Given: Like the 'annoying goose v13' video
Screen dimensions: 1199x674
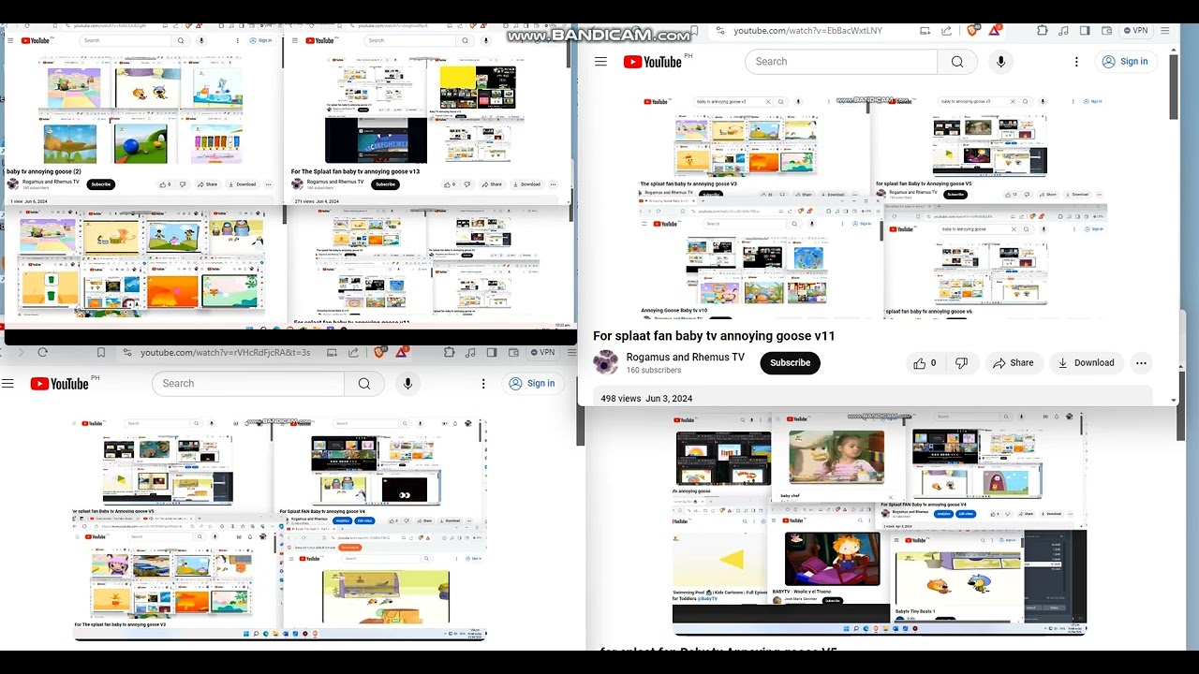Looking at the screenshot, I should [x=450, y=184].
